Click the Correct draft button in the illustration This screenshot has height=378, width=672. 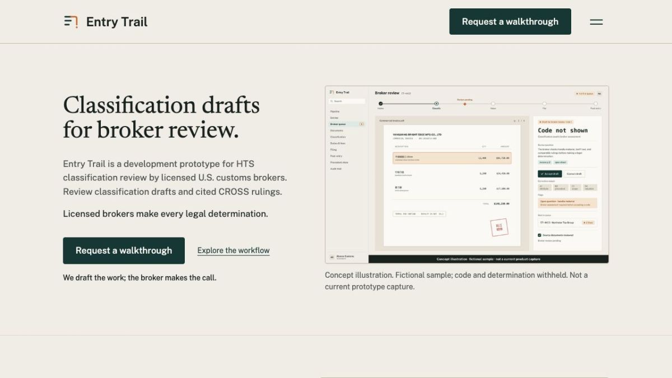coord(574,174)
